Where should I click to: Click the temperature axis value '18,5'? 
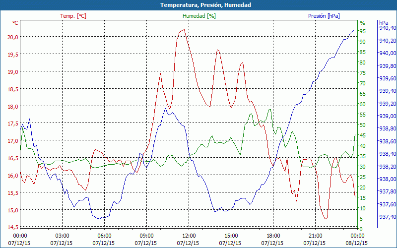tap(13, 89)
